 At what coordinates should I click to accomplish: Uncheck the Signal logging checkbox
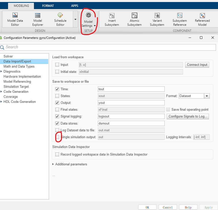point(57,116)
